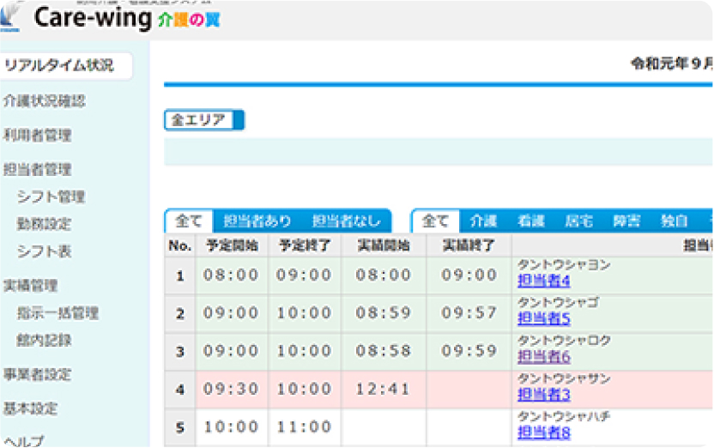Screen dimensions: 714x448
Task: Open 館内記録 submenu
Action: tap(44, 340)
